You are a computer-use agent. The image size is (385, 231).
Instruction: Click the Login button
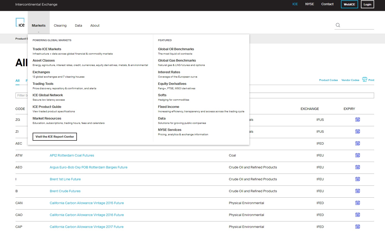click(x=367, y=4)
